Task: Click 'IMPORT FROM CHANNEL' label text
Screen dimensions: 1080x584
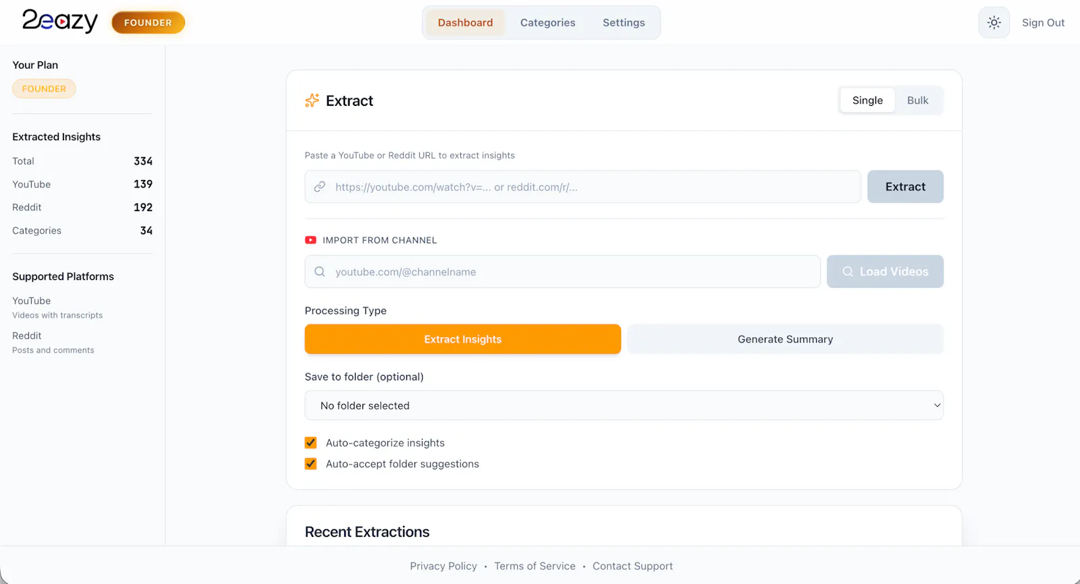Action: pyautogui.click(x=380, y=240)
